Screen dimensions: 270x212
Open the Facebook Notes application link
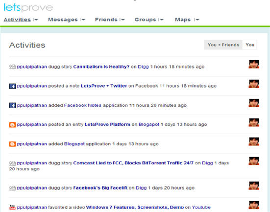coord(83,105)
